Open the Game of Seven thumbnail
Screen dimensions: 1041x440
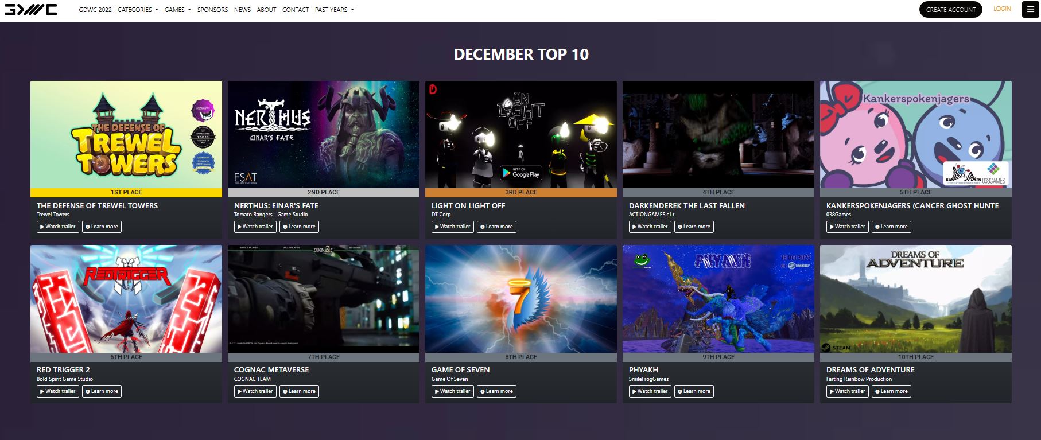[x=520, y=298]
